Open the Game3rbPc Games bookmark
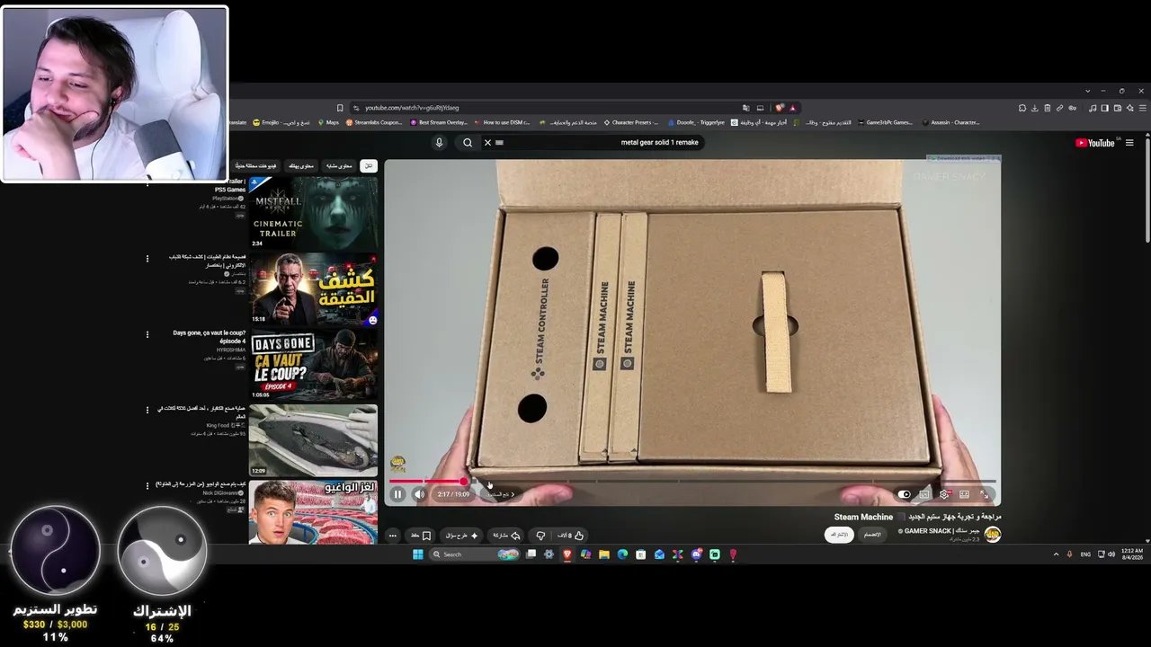This screenshot has height=647, width=1151. (x=885, y=122)
